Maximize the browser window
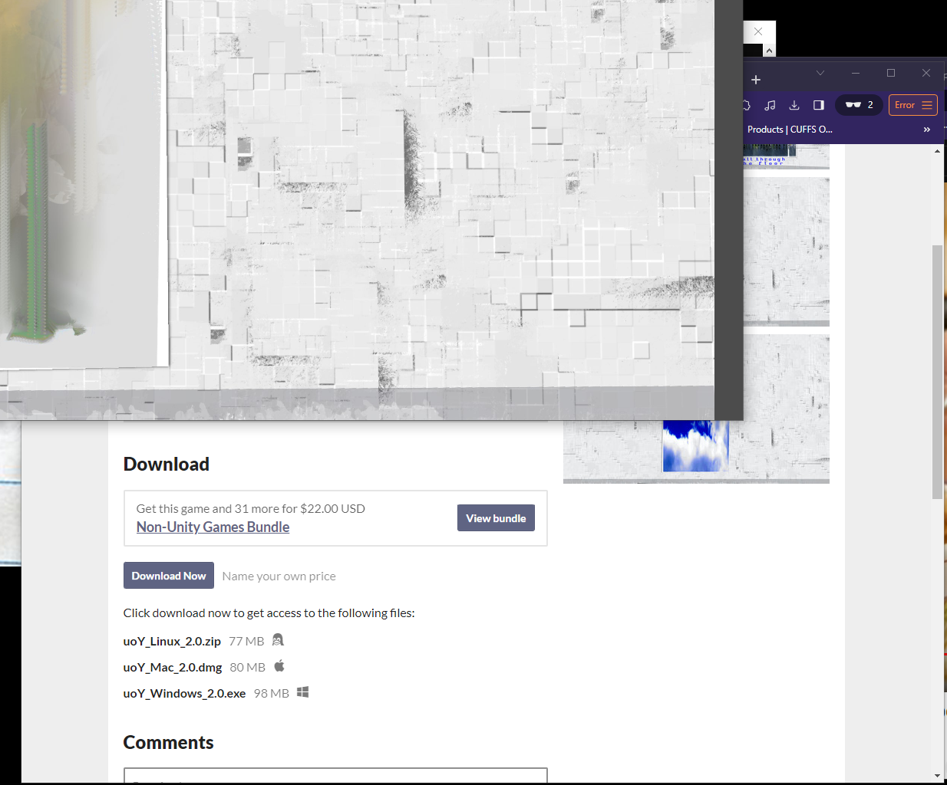The height and width of the screenshot is (785, 947). click(x=891, y=74)
